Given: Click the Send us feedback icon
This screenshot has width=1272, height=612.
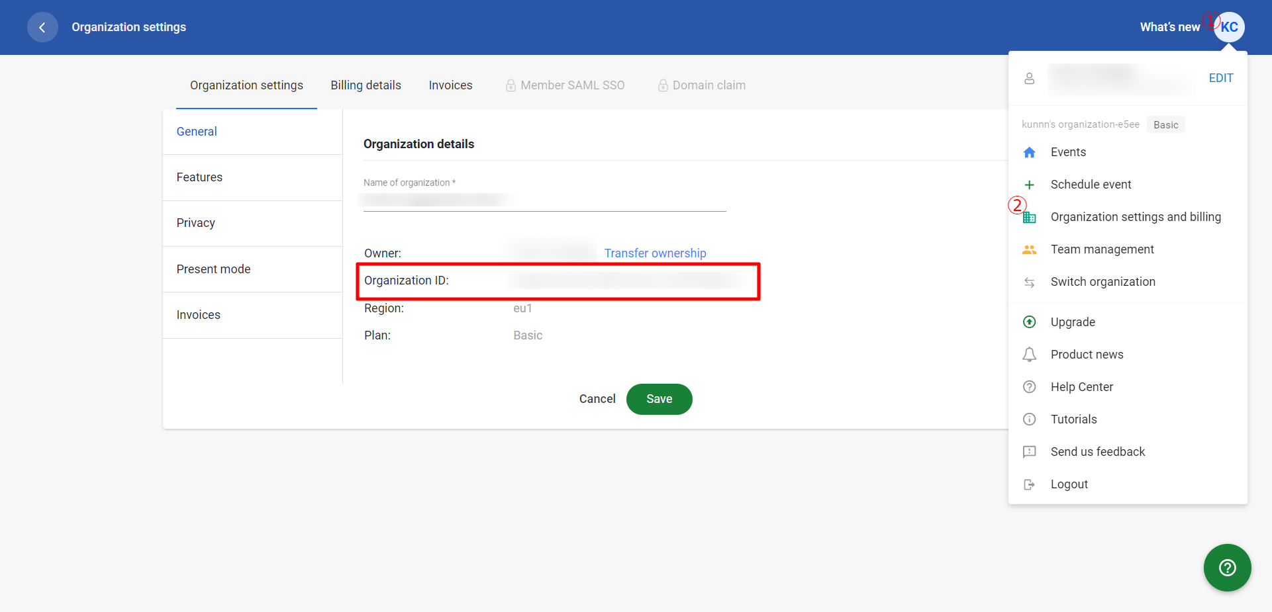Looking at the screenshot, I should click(1029, 452).
